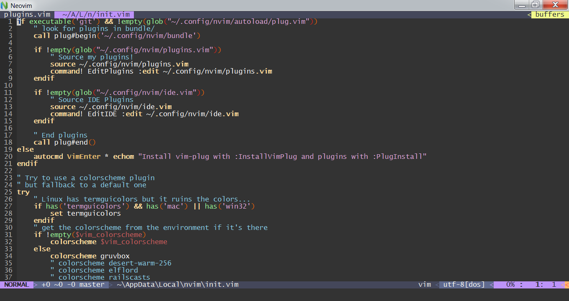569x301 pixels.
Task: Click the utf-8[dos] encoding indicator
Action: pos(464,285)
